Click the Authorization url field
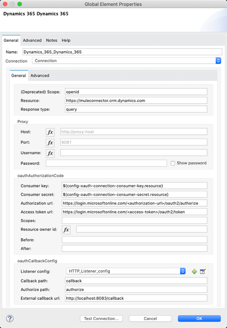Viewport: 227px width, 328px height. (134, 203)
